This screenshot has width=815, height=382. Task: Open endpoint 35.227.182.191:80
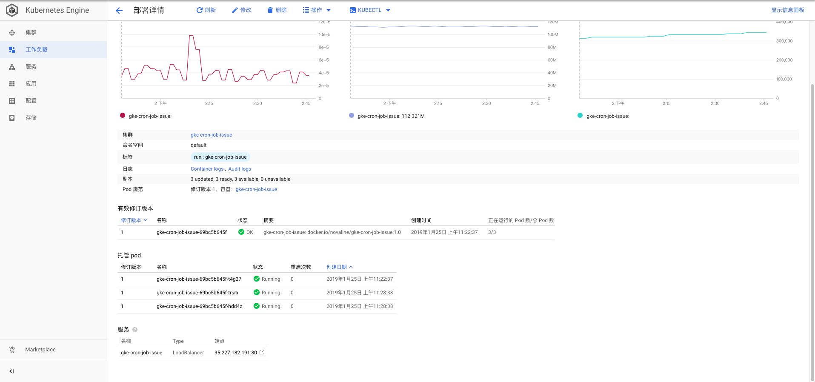coord(236,353)
